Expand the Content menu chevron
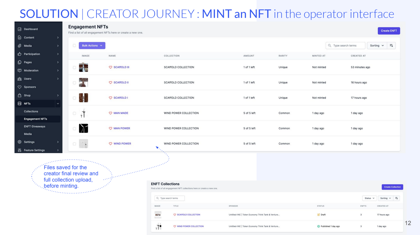The height and width of the screenshot is (235, 420). point(58,38)
